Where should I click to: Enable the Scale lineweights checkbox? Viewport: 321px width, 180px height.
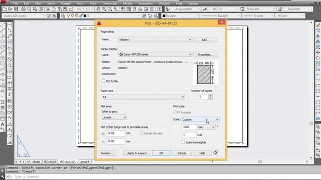tap(183, 142)
